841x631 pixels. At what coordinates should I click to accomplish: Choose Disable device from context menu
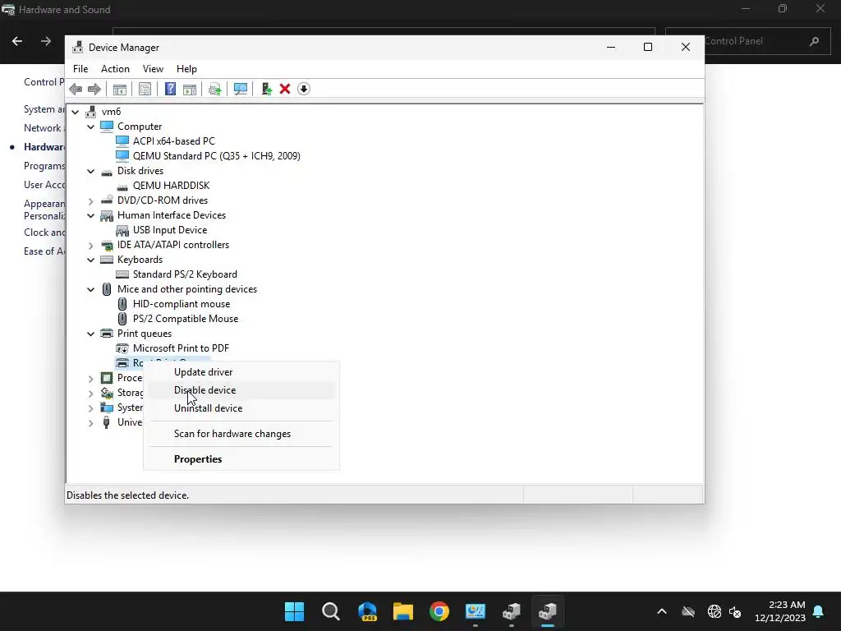point(241,390)
